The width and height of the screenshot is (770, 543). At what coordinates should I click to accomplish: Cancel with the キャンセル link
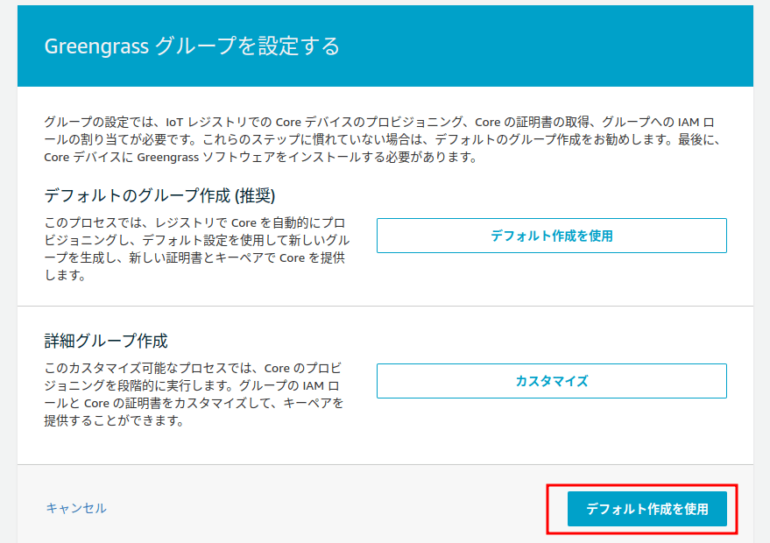(76, 508)
